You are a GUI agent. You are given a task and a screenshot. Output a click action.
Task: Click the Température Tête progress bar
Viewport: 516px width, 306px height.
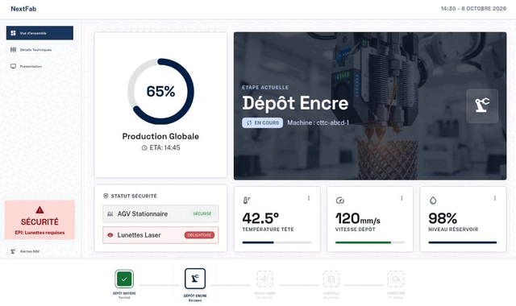(277, 242)
